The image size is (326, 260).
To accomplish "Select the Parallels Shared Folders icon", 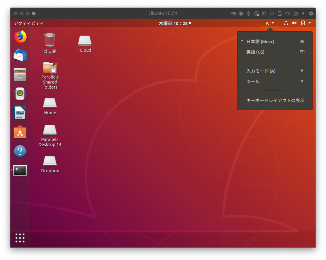I will pos(50,76).
